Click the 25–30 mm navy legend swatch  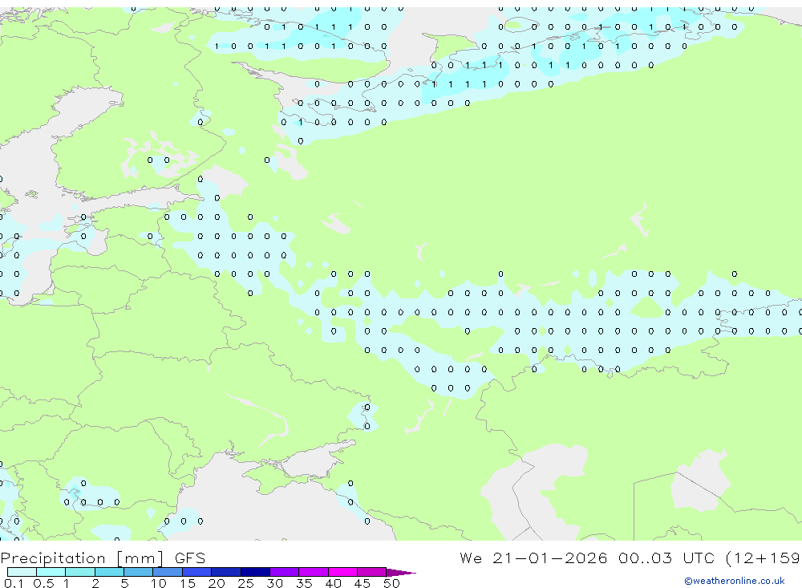255,572
